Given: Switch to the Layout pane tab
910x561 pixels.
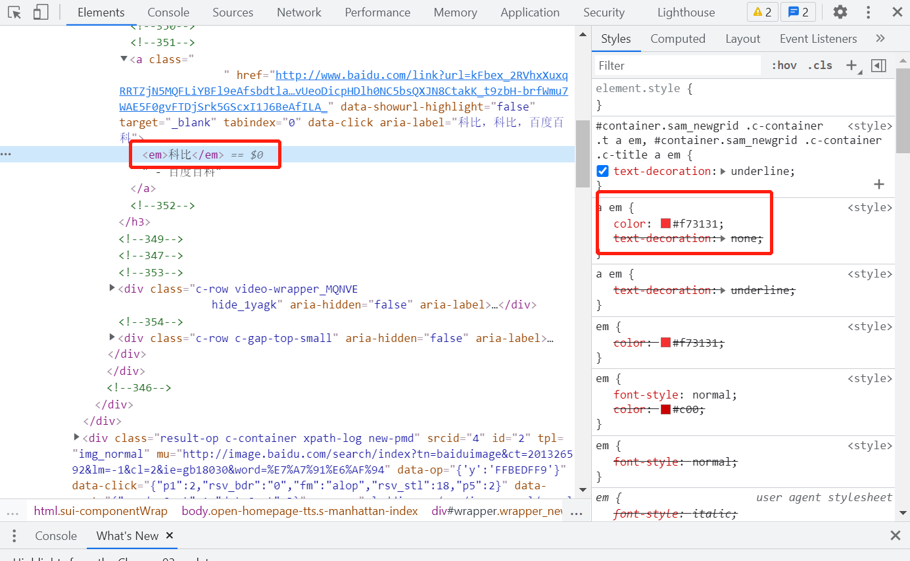Looking at the screenshot, I should [x=743, y=39].
